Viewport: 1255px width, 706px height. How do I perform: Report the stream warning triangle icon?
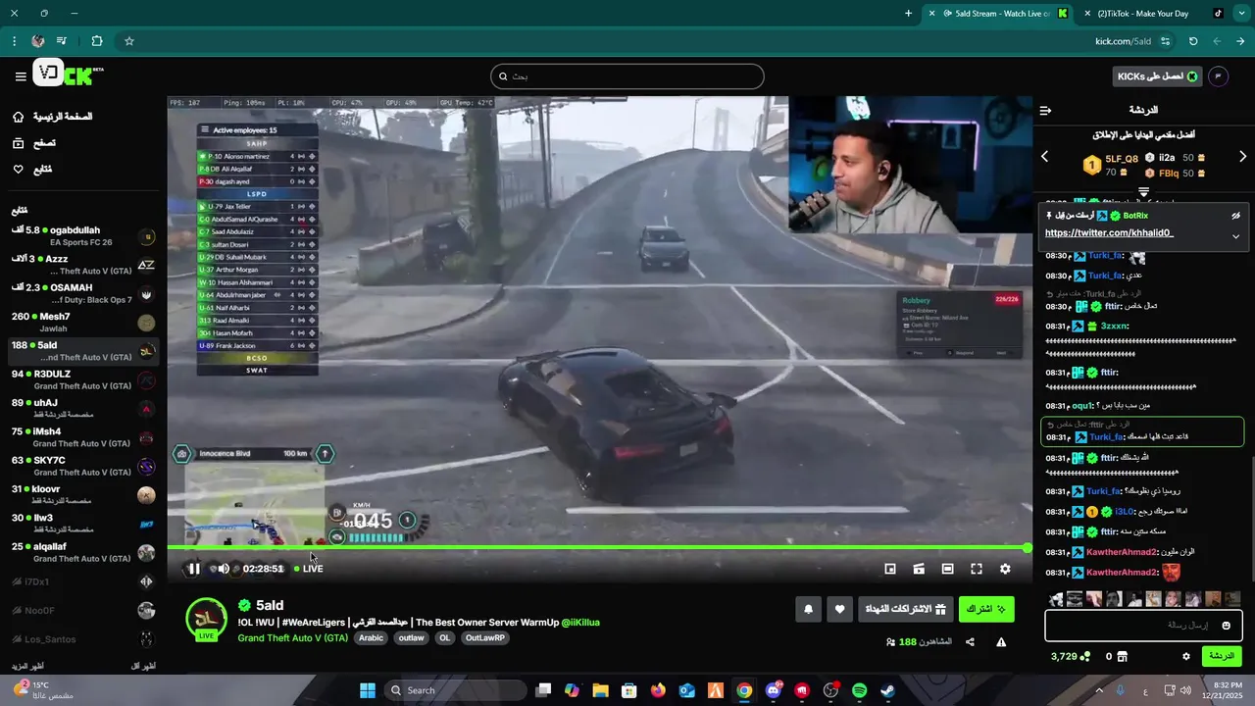coord(1001,642)
